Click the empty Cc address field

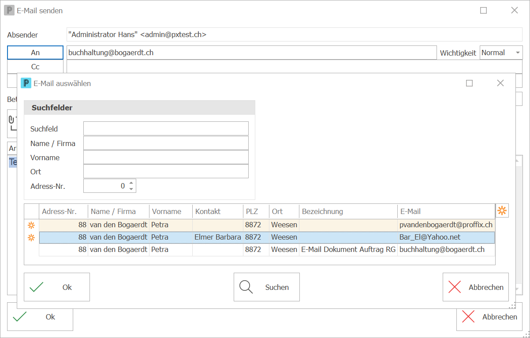point(295,67)
